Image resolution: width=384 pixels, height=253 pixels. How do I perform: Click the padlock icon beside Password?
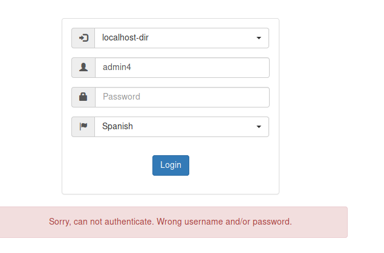click(x=83, y=97)
